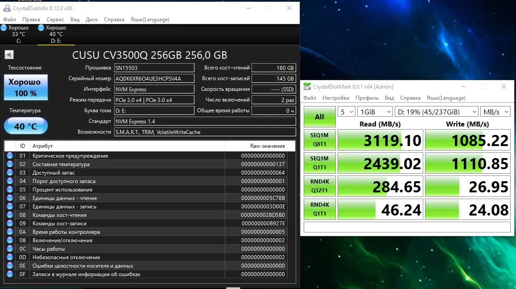Click status orb for attribute 05 Процент использования
Viewport: 516px width, 289px height.
(x=10, y=189)
